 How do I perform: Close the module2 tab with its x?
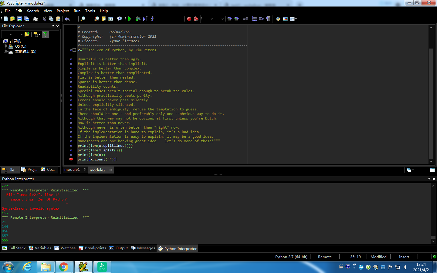coord(111,170)
